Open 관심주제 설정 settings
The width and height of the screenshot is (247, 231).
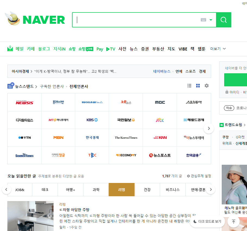(x=199, y=176)
